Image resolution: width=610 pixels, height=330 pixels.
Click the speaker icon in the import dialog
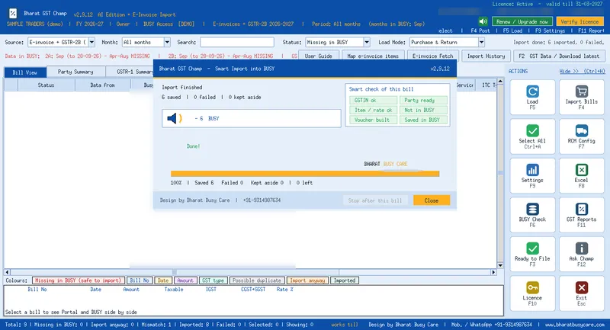tap(175, 118)
